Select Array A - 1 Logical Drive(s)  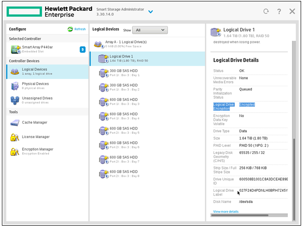pos(147,44)
